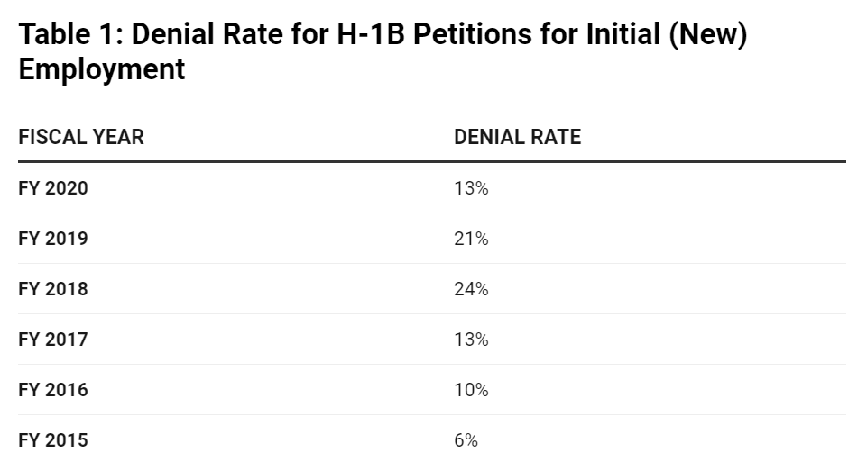This screenshot has width=867, height=471.
Task: Click the 24% denial rate cell
Action: click(471, 289)
